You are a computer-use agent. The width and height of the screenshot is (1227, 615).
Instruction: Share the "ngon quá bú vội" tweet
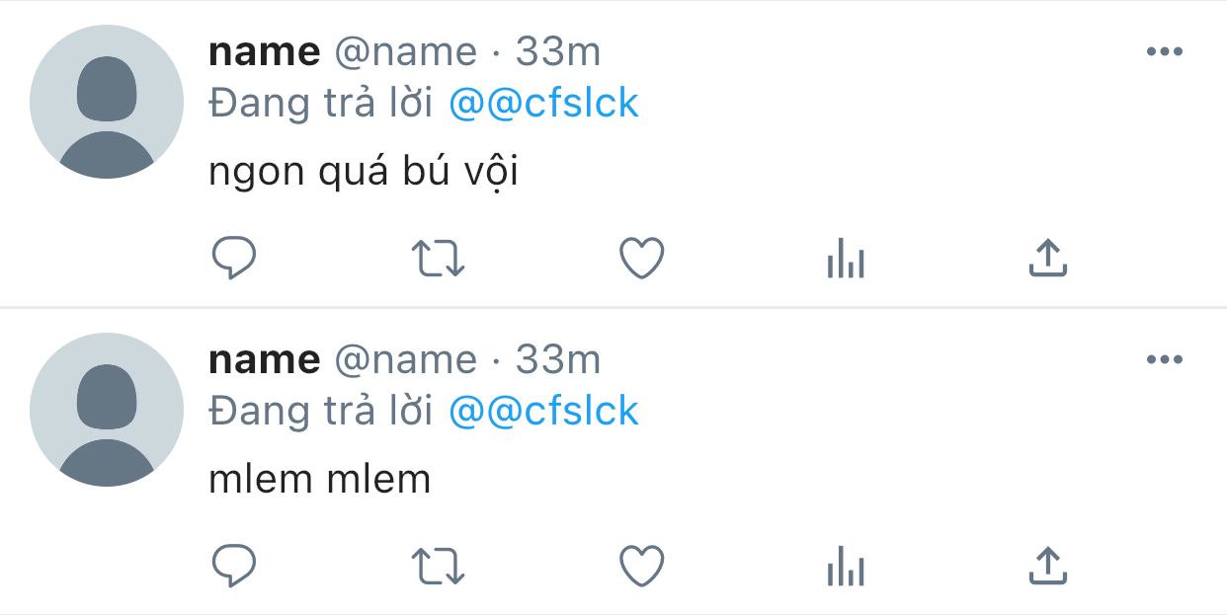tap(1047, 259)
